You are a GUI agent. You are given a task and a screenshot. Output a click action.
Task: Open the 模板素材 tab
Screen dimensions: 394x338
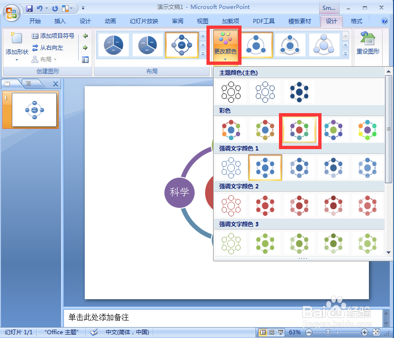(299, 21)
